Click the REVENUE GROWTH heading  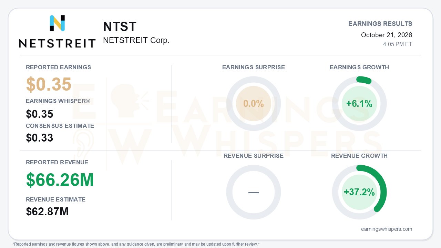pos(359,156)
